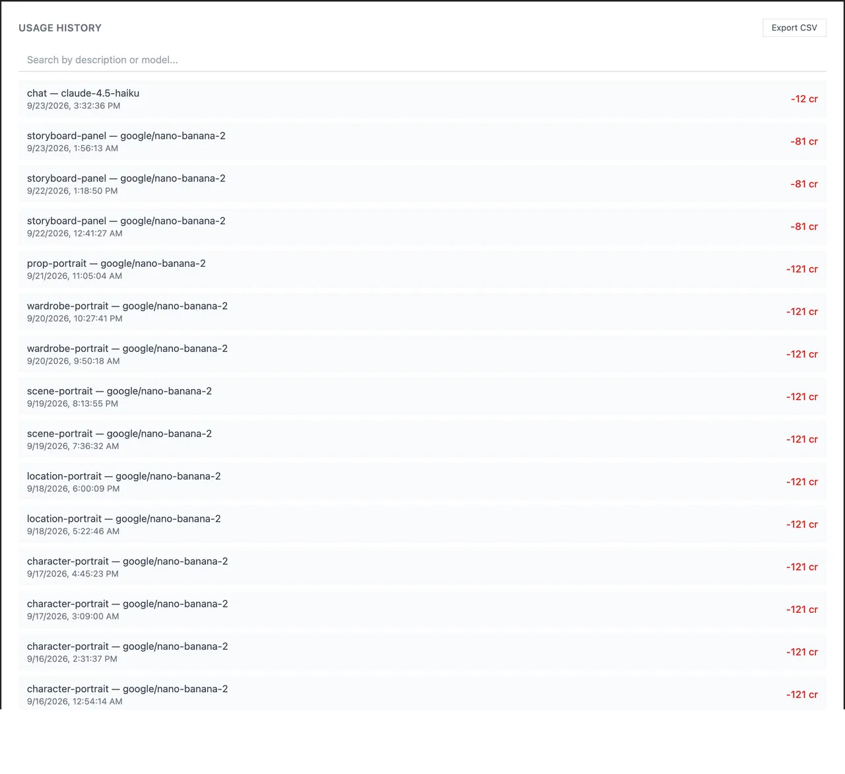
Task: Select character-portrait entry dated 9/16/2026, 12:54:14 AM
Action: click(422, 693)
